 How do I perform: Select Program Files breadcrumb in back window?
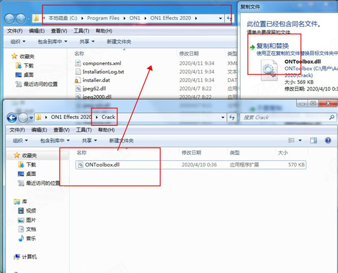pos(103,18)
